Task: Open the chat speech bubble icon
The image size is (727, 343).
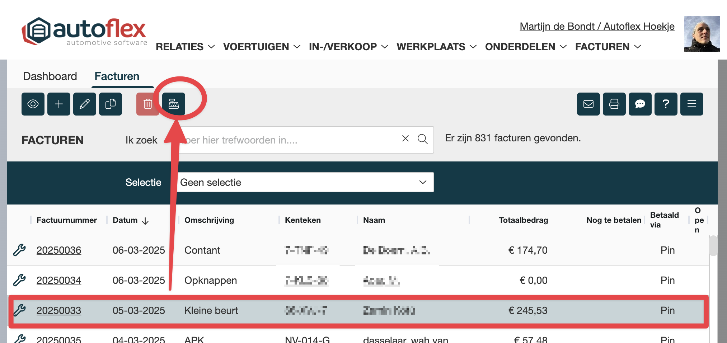Action: 640,104
